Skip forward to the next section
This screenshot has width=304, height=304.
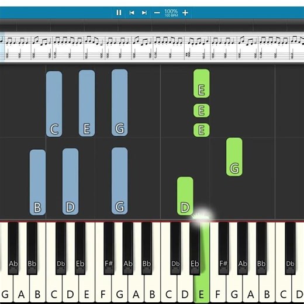[x=144, y=13]
